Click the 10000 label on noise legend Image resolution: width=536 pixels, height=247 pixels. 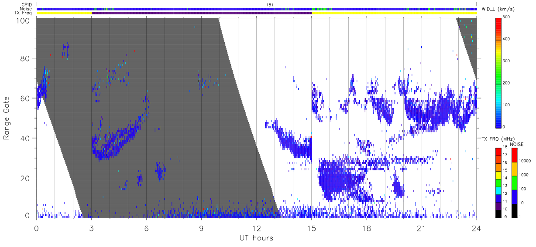(x=525, y=161)
